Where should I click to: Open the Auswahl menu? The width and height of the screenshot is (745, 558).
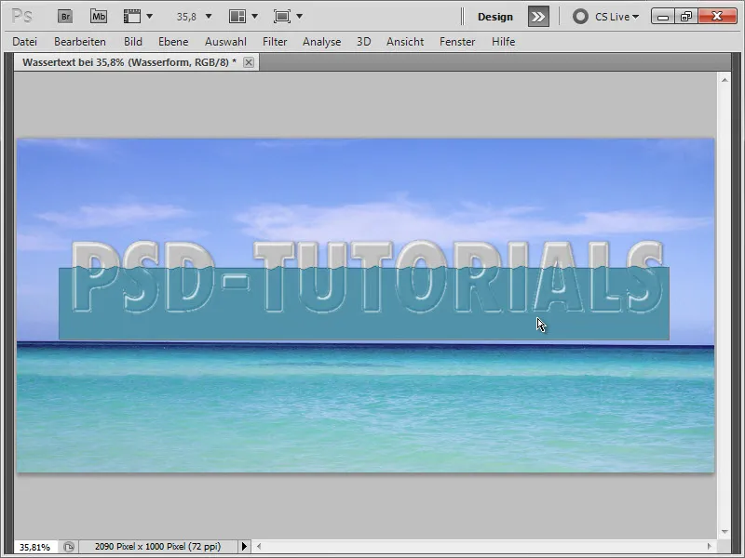coord(225,42)
